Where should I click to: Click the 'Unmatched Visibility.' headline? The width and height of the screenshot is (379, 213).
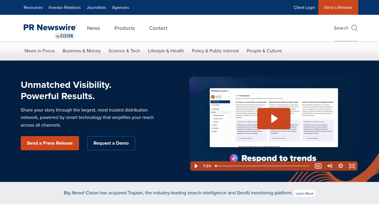[x=66, y=85]
